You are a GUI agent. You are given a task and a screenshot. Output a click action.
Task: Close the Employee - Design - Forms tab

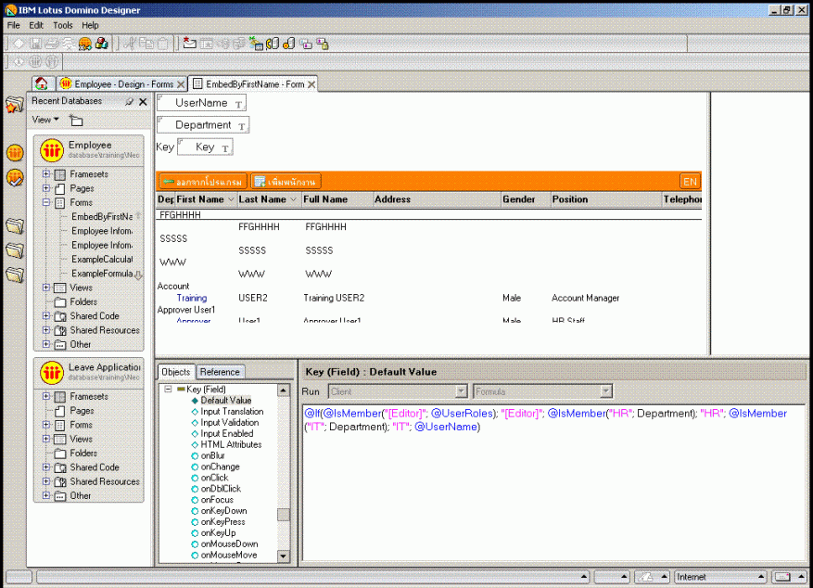click(x=181, y=84)
